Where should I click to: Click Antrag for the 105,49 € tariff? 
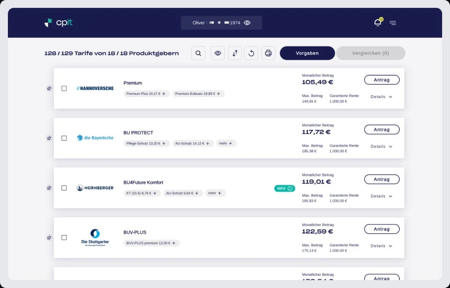pos(382,80)
